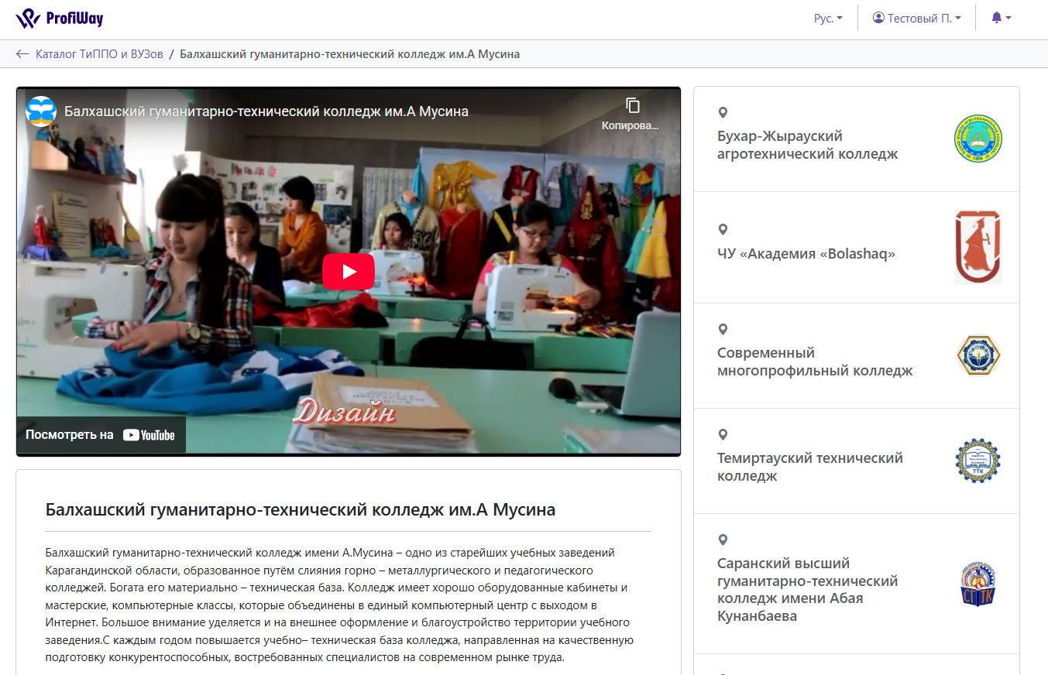The height and width of the screenshot is (675, 1048).
Task: Expand the Тестовый П. user menu
Action: click(x=916, y=18)
